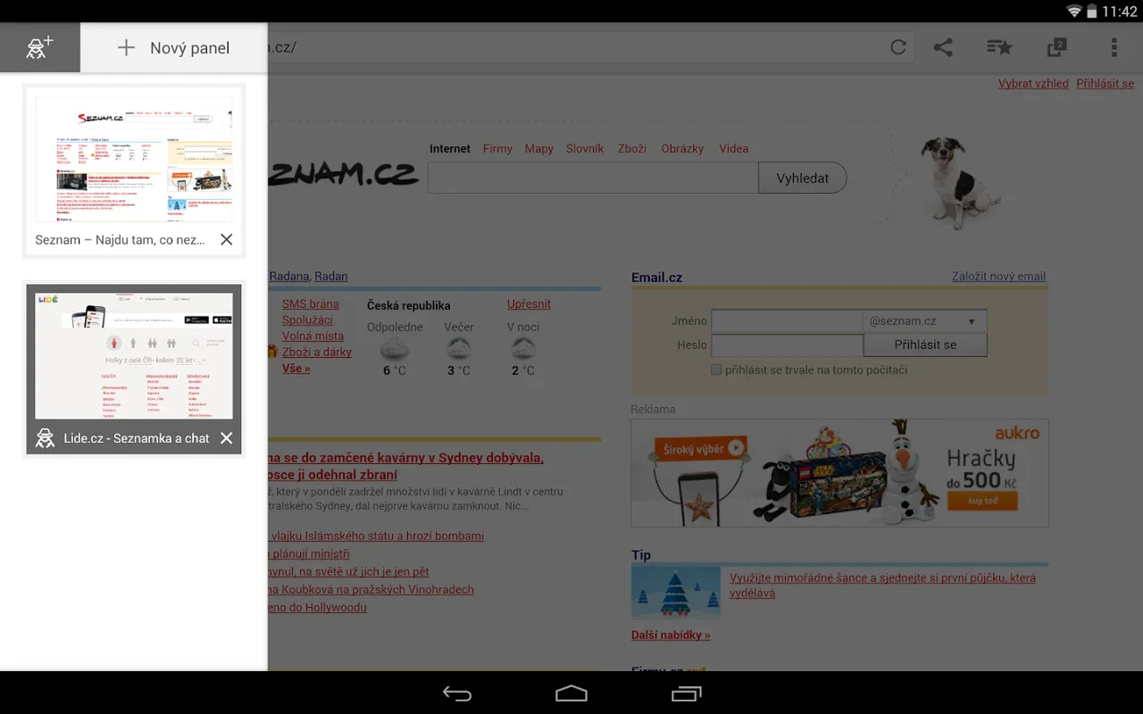Open the na světě už jich news link
This screenshot has width=1143, height=714.
click(348, 571)
